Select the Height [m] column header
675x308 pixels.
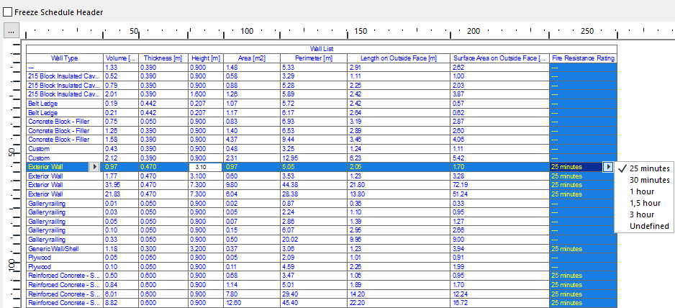206,58
